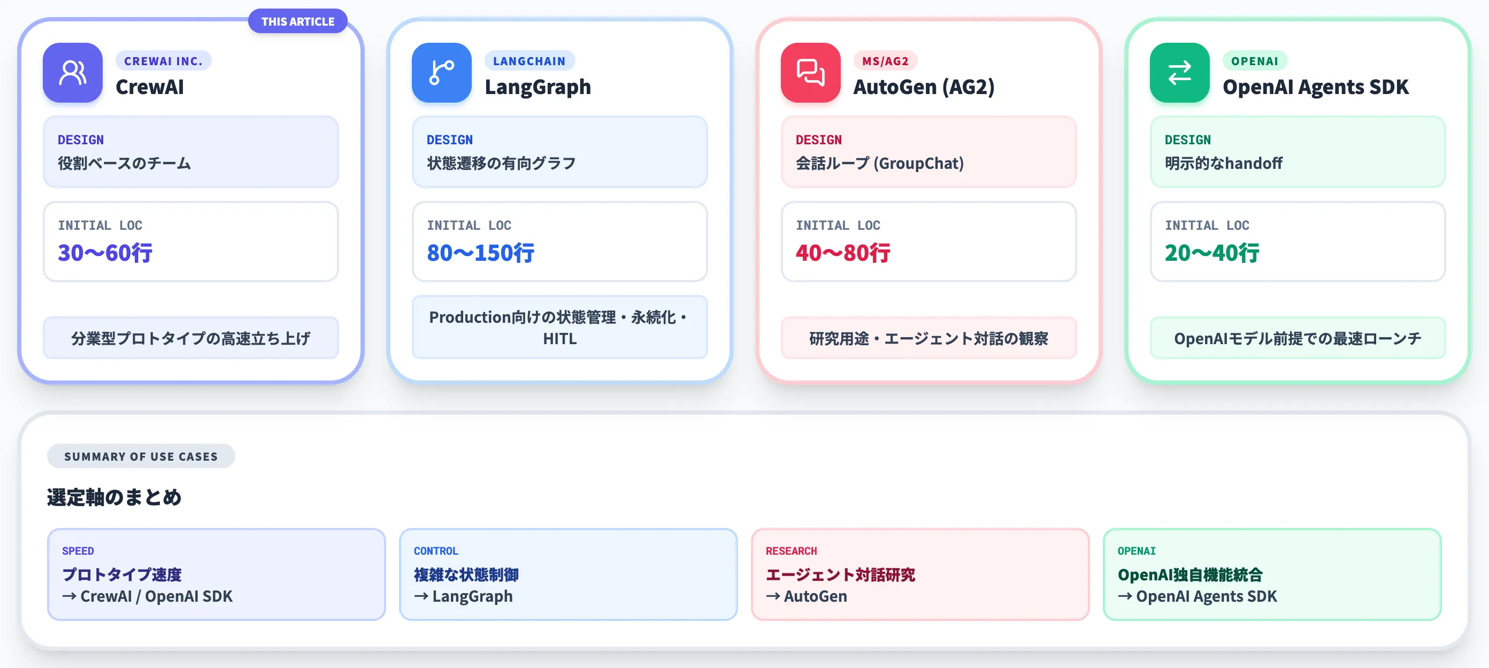Click the → CrewAI / OpenAI SDK text
The image size is (1489, 668).
(148, 596)
